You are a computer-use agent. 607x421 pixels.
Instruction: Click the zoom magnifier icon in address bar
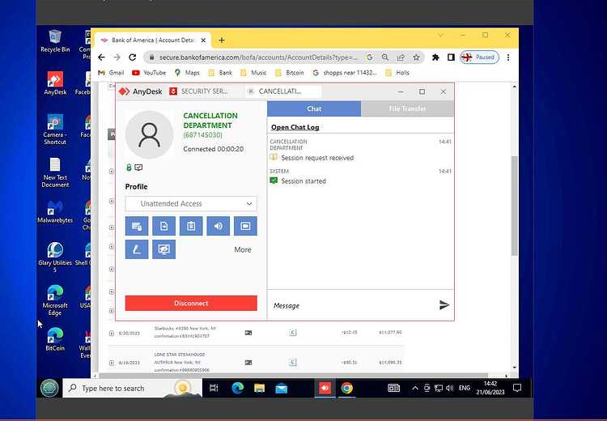(x=384, y=57)
